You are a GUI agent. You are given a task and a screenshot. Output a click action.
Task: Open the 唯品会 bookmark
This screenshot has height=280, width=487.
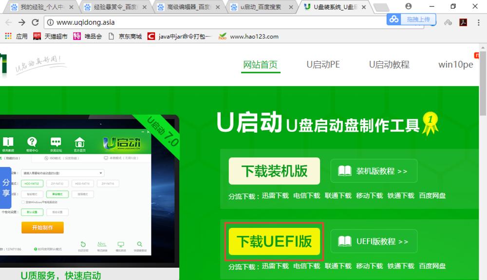[88, 37]
